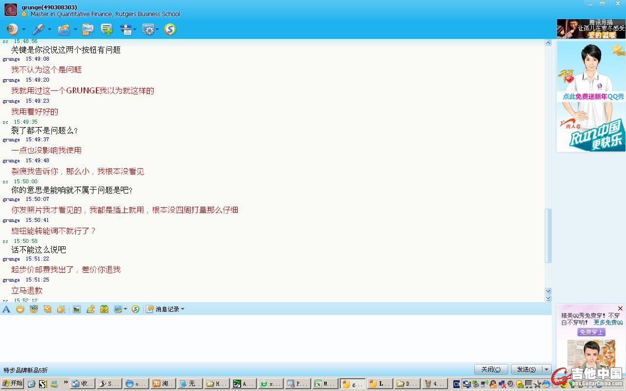Send a picture using the image icon
Image resolution: width=626 pixels, height=391 pixels.
tap(77, 309)
